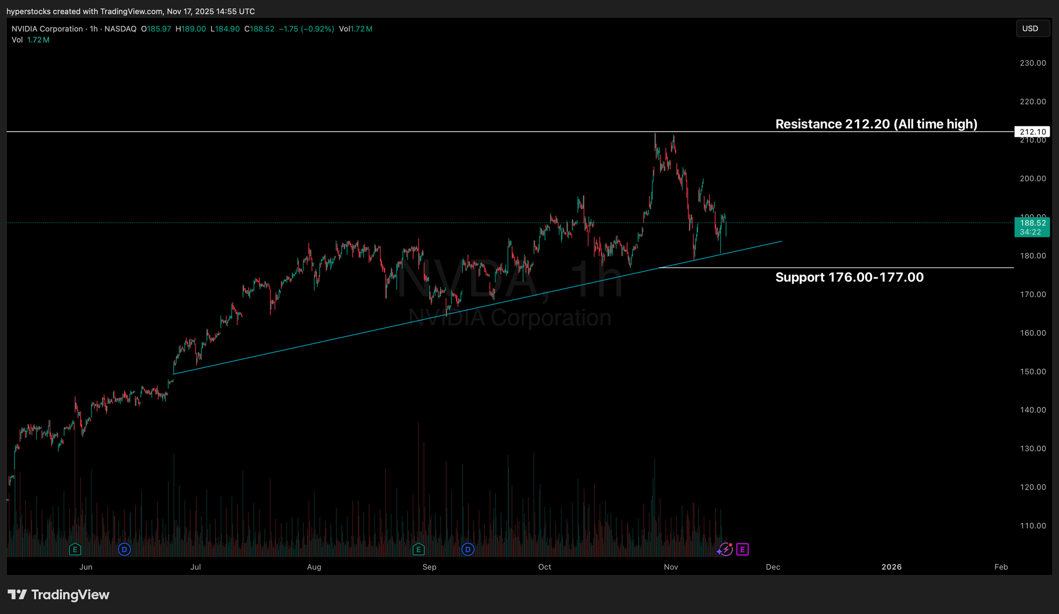Click the Nov label on the time axis
Image resolution: width=1059 pixels, height=614 pixels.
pos(671,567)
